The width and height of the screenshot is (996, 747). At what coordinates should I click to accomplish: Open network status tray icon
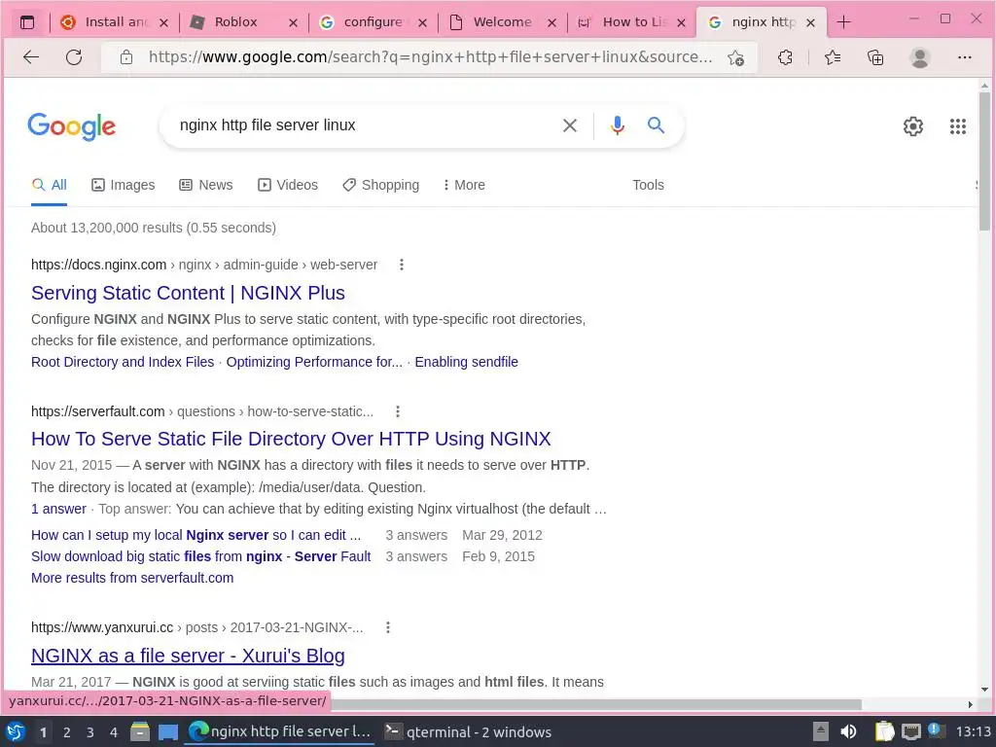pyautogui.click(x=910, y=731)
